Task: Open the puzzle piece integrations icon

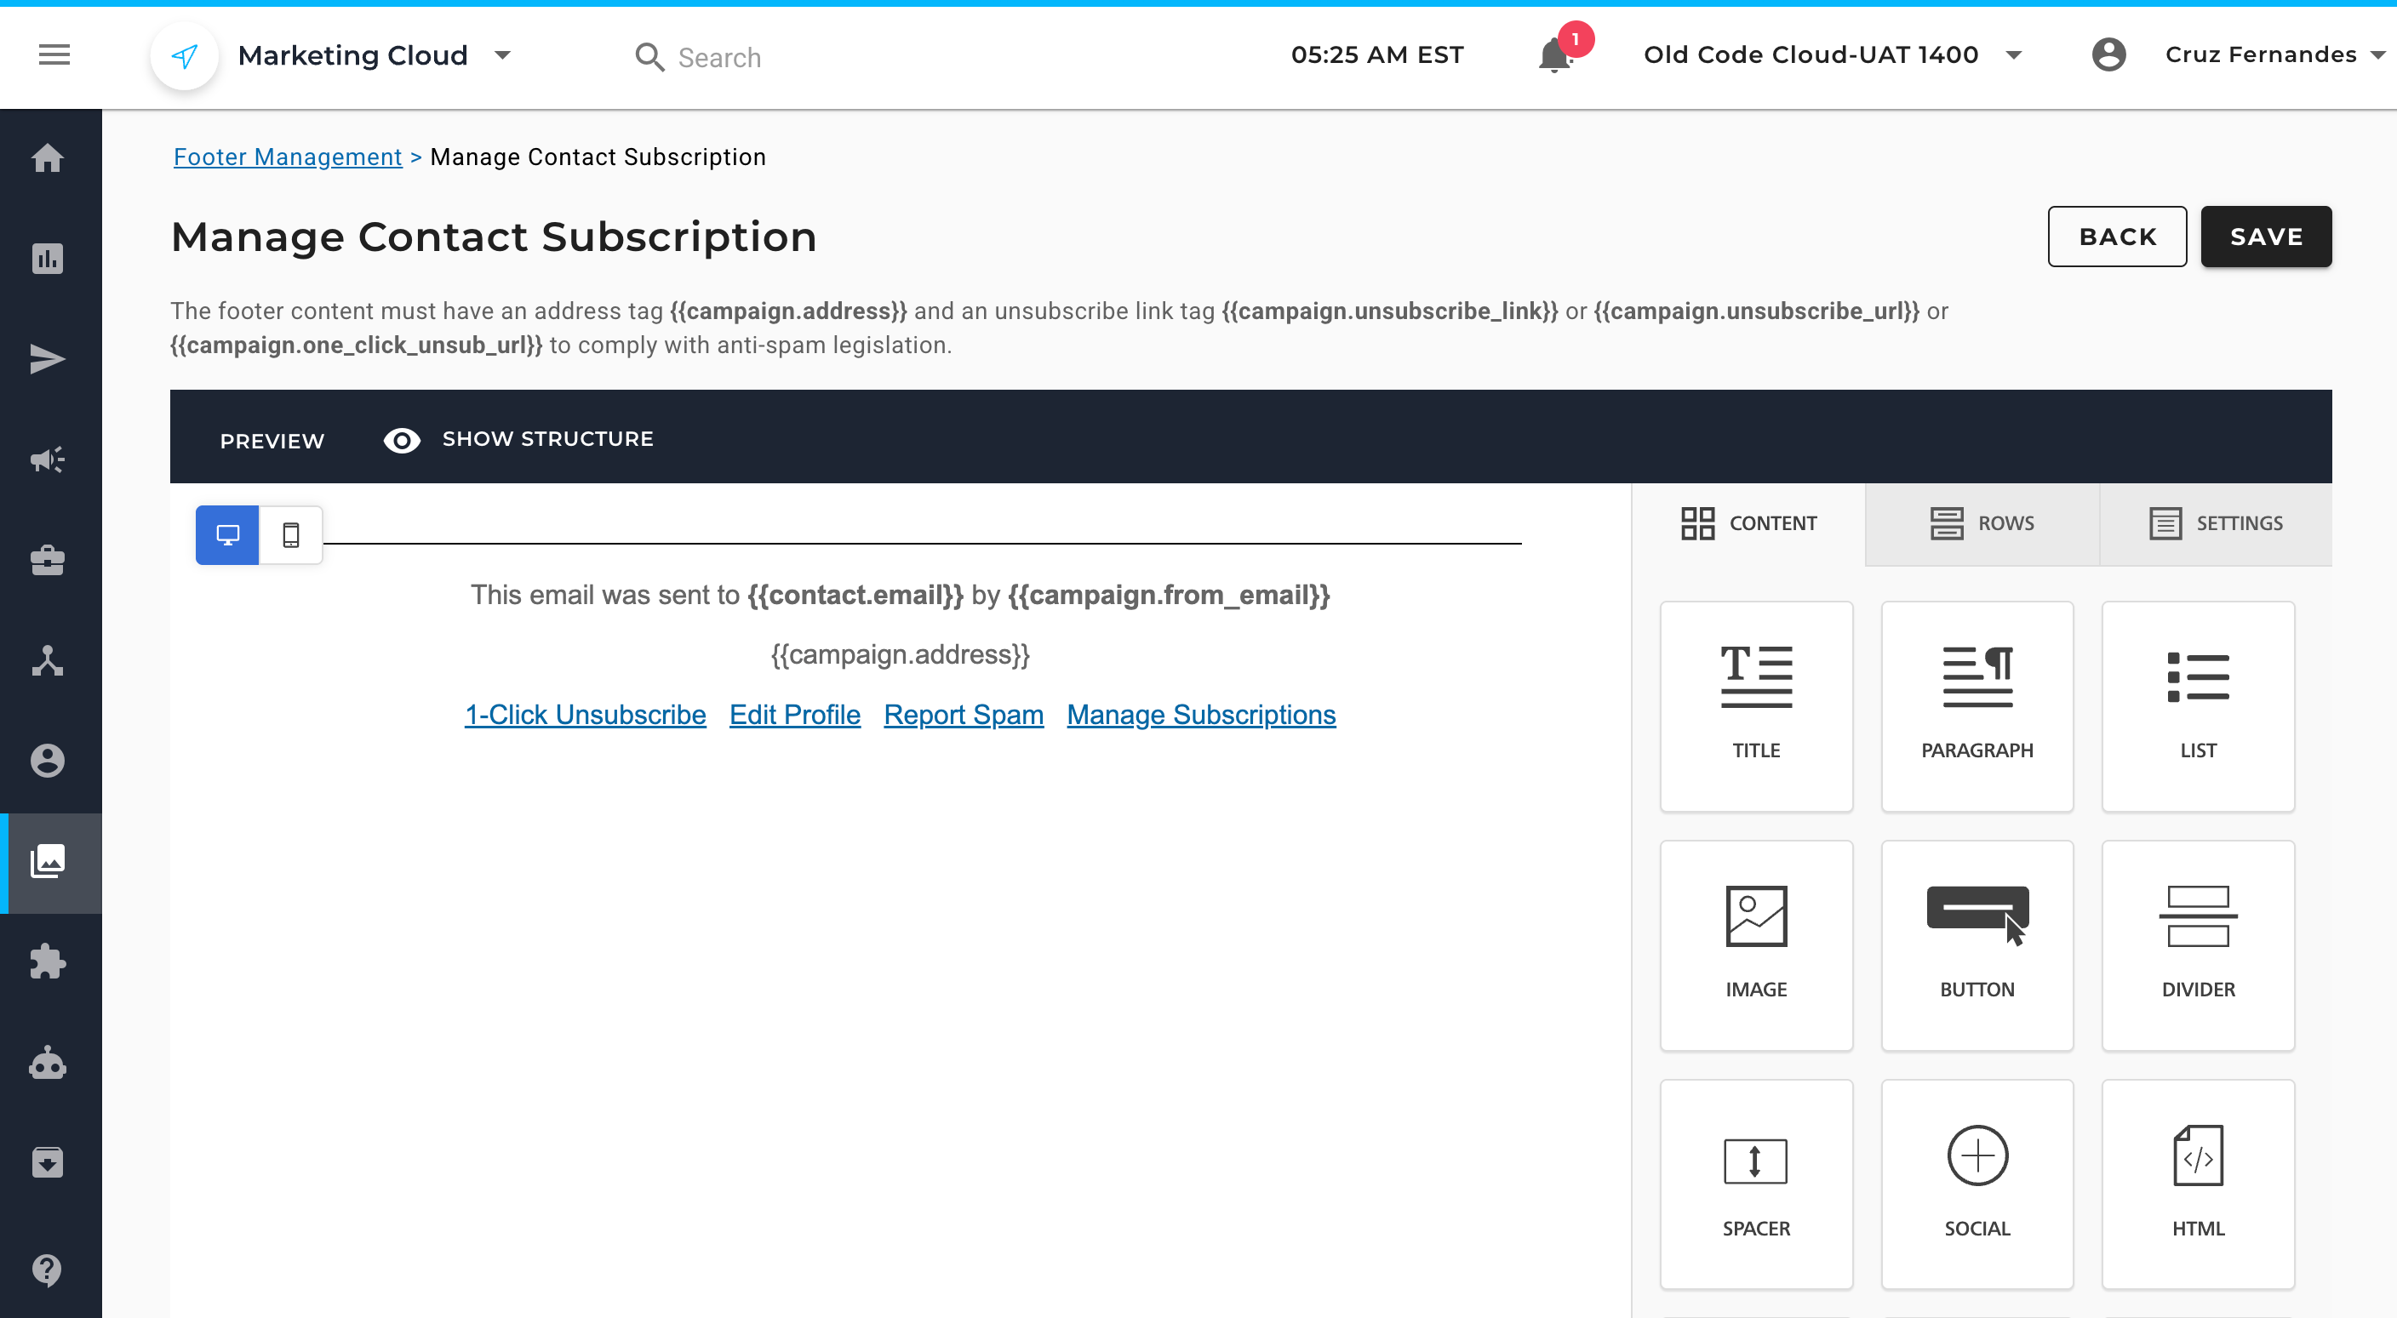Action: tap(49, 961)
